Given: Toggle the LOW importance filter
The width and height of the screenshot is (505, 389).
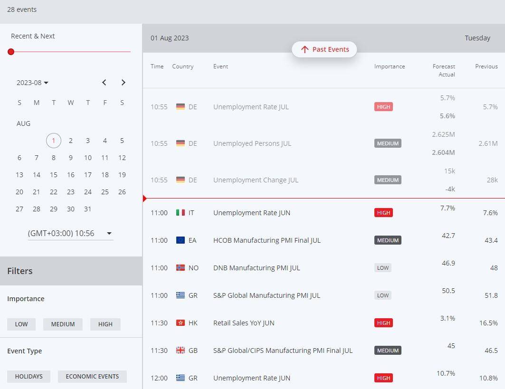Looking at the screenshot, I should tap(21, 324).
